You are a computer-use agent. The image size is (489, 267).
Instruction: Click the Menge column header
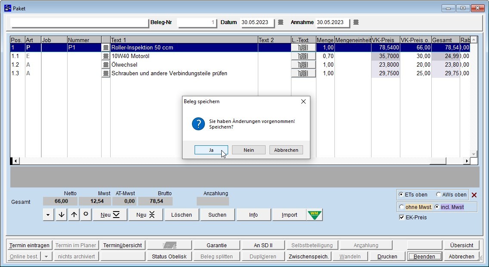click(x=325, y=40)
